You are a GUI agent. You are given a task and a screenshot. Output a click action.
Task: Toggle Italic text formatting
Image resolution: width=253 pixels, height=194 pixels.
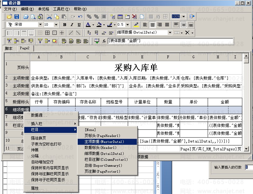coord(72,24)
